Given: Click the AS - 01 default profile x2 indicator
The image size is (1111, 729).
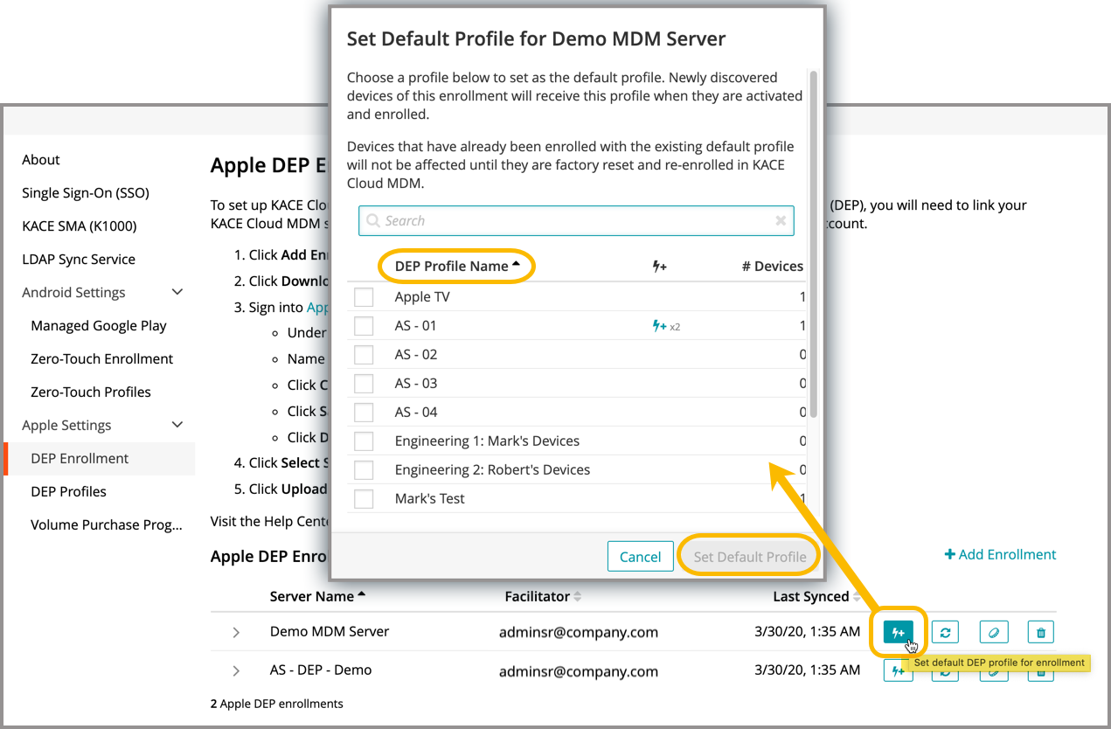Looking at the screenshot, I should 666,326.
